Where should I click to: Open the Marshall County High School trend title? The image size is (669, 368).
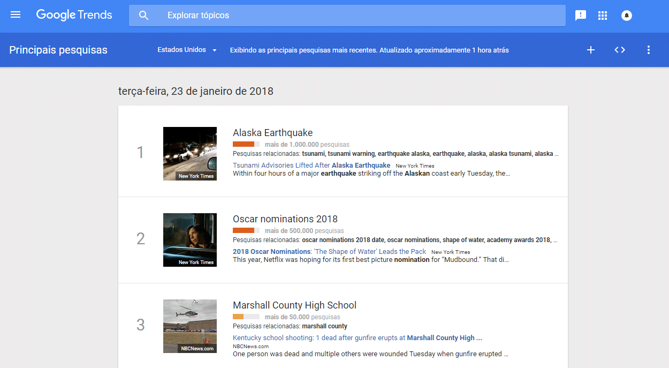(294, 305)
